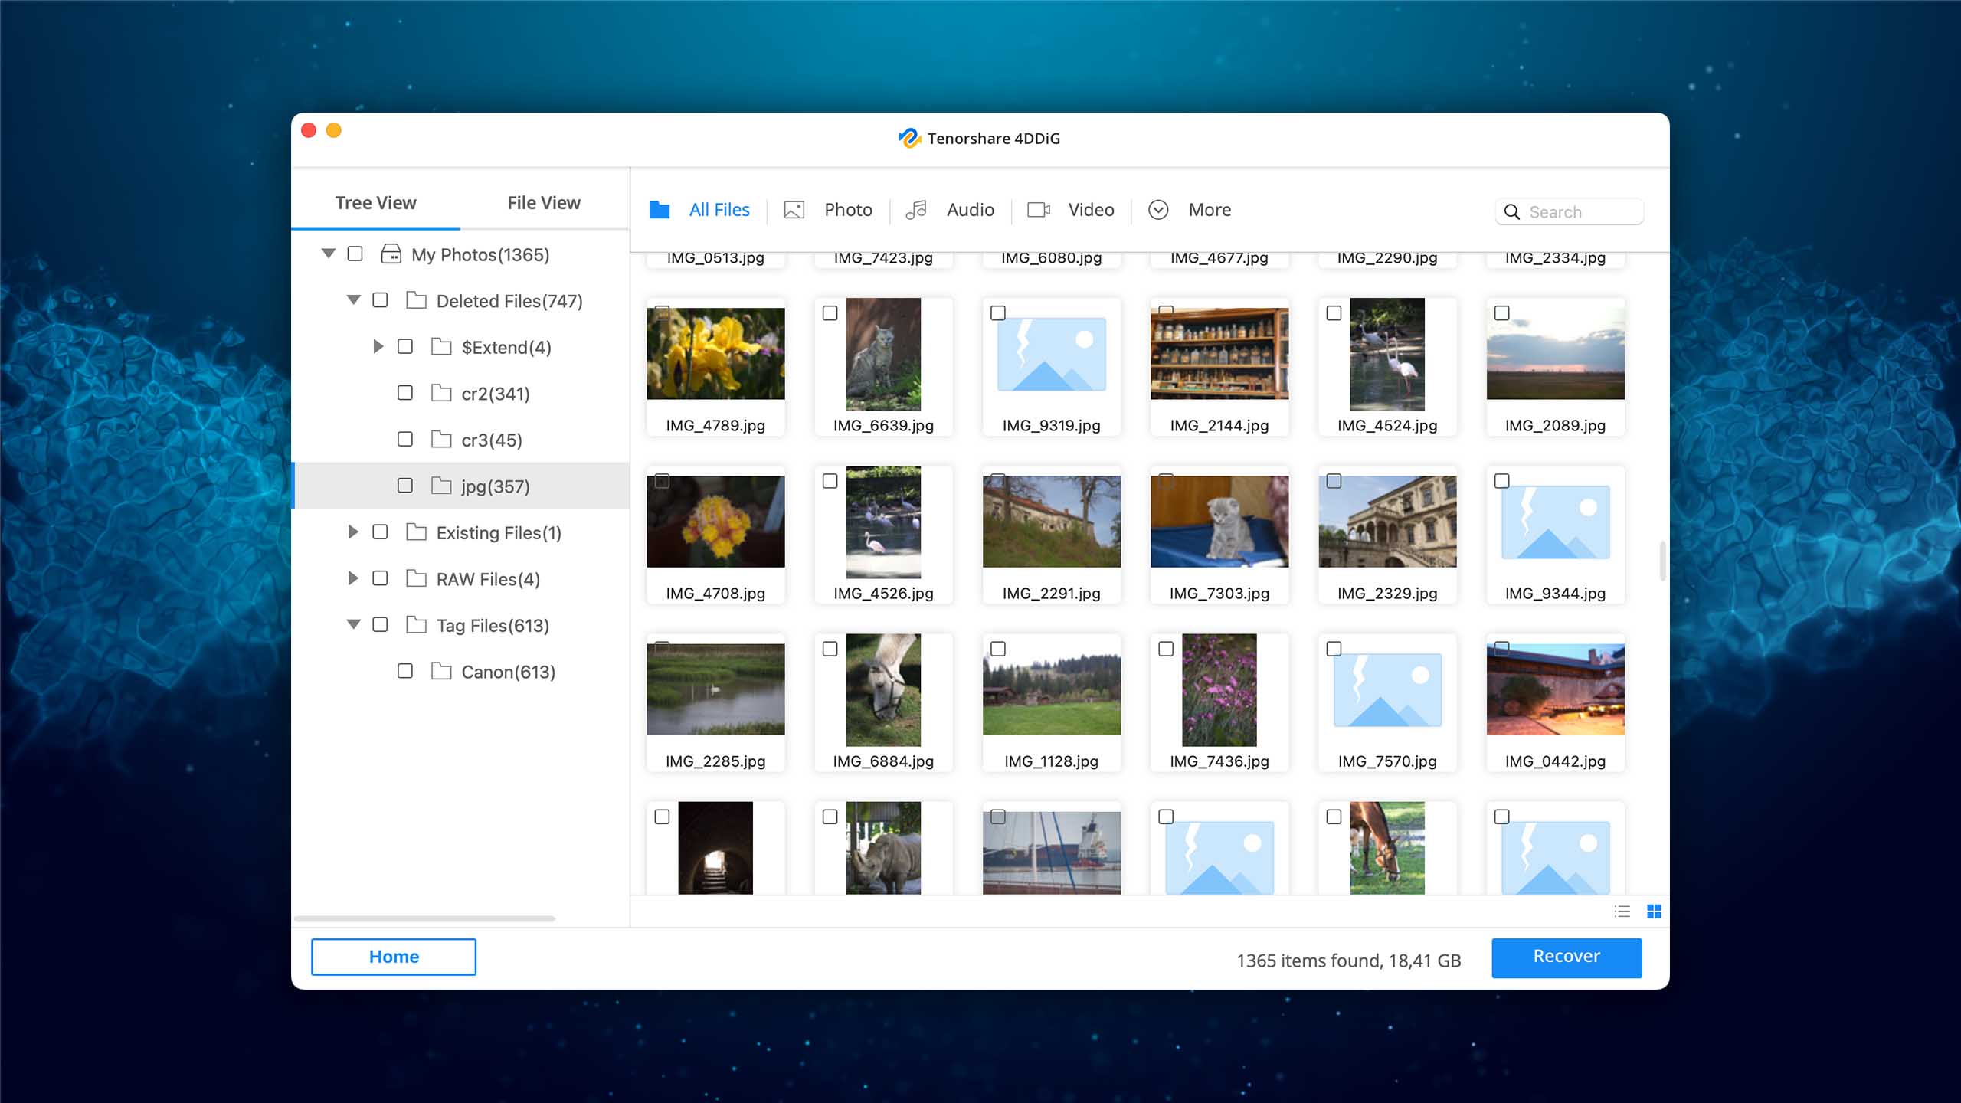This screenshot has width=1961, height=1103.
Task: Click the RAW Files folder icon
Action: point(416,578)
